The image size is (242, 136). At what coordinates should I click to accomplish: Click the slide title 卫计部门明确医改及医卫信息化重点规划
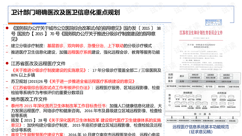[x=66, y=12]
